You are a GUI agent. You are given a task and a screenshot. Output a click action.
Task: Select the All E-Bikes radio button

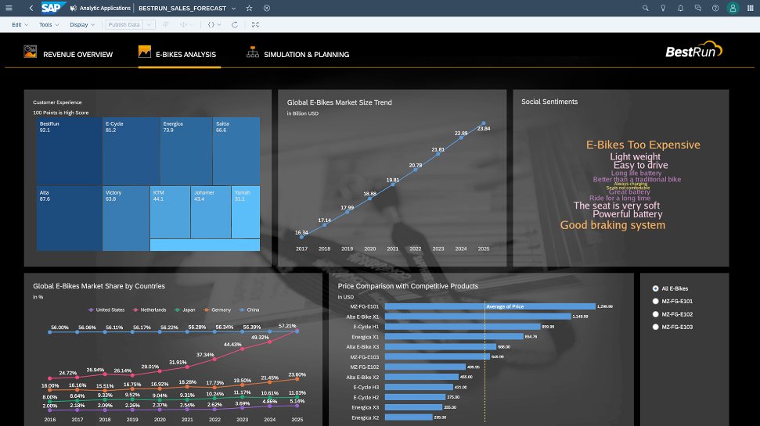pyautogui.click(x=655, y=288)
